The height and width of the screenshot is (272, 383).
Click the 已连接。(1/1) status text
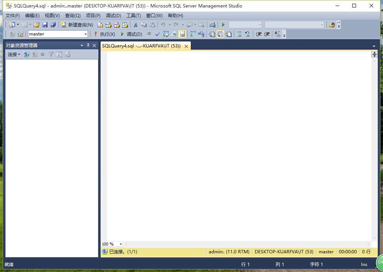click(x=123, y=252)
